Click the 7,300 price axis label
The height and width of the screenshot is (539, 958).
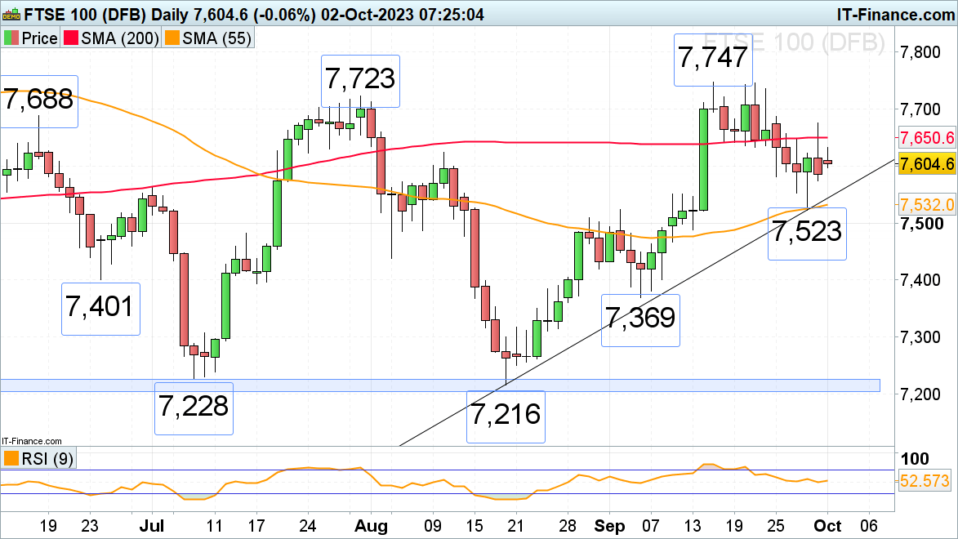tap(920, 337)
